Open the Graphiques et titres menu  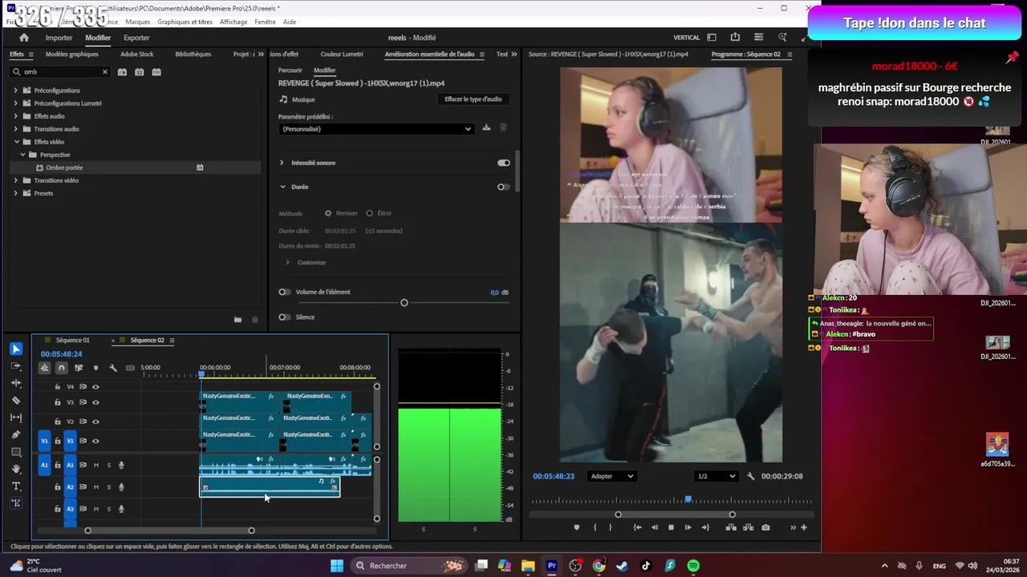pyautogui.click(x=185, y=22)
